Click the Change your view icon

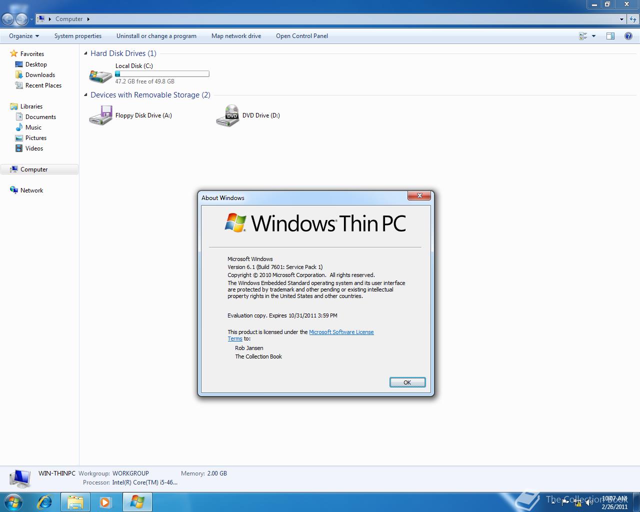coord(583,36)
